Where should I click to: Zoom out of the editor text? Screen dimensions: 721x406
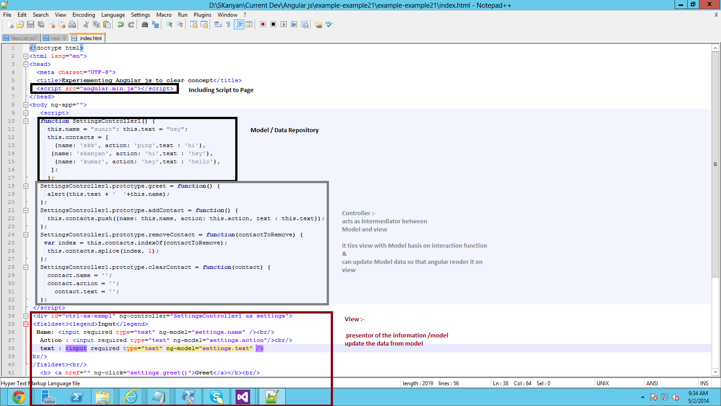pos(180,25)
